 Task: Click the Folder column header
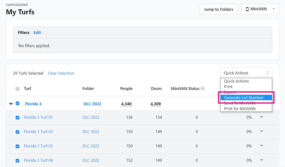coord(88,89)
